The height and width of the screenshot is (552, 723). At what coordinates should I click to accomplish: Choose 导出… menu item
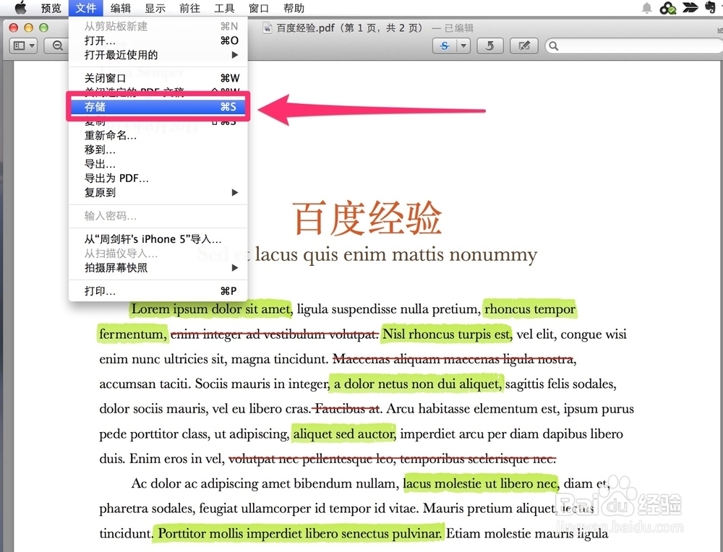[x=158, y=164]
